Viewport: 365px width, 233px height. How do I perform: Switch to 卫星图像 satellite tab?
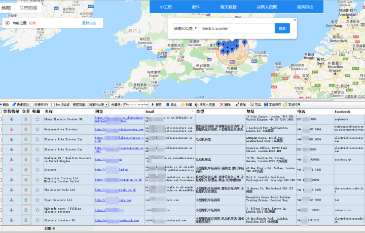28,8
